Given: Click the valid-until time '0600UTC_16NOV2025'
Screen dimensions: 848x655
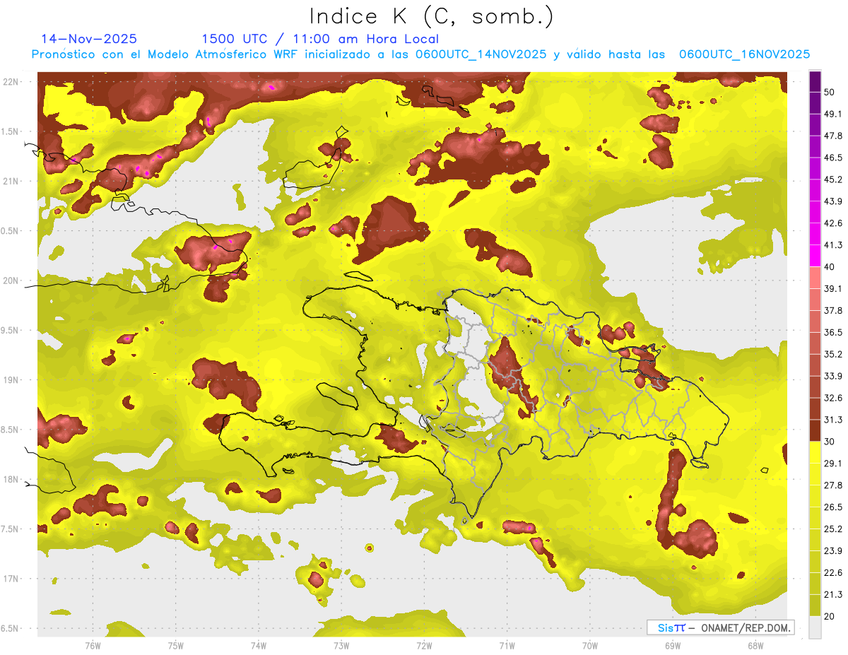Looking at the screenshot, I should coord(744,54).
